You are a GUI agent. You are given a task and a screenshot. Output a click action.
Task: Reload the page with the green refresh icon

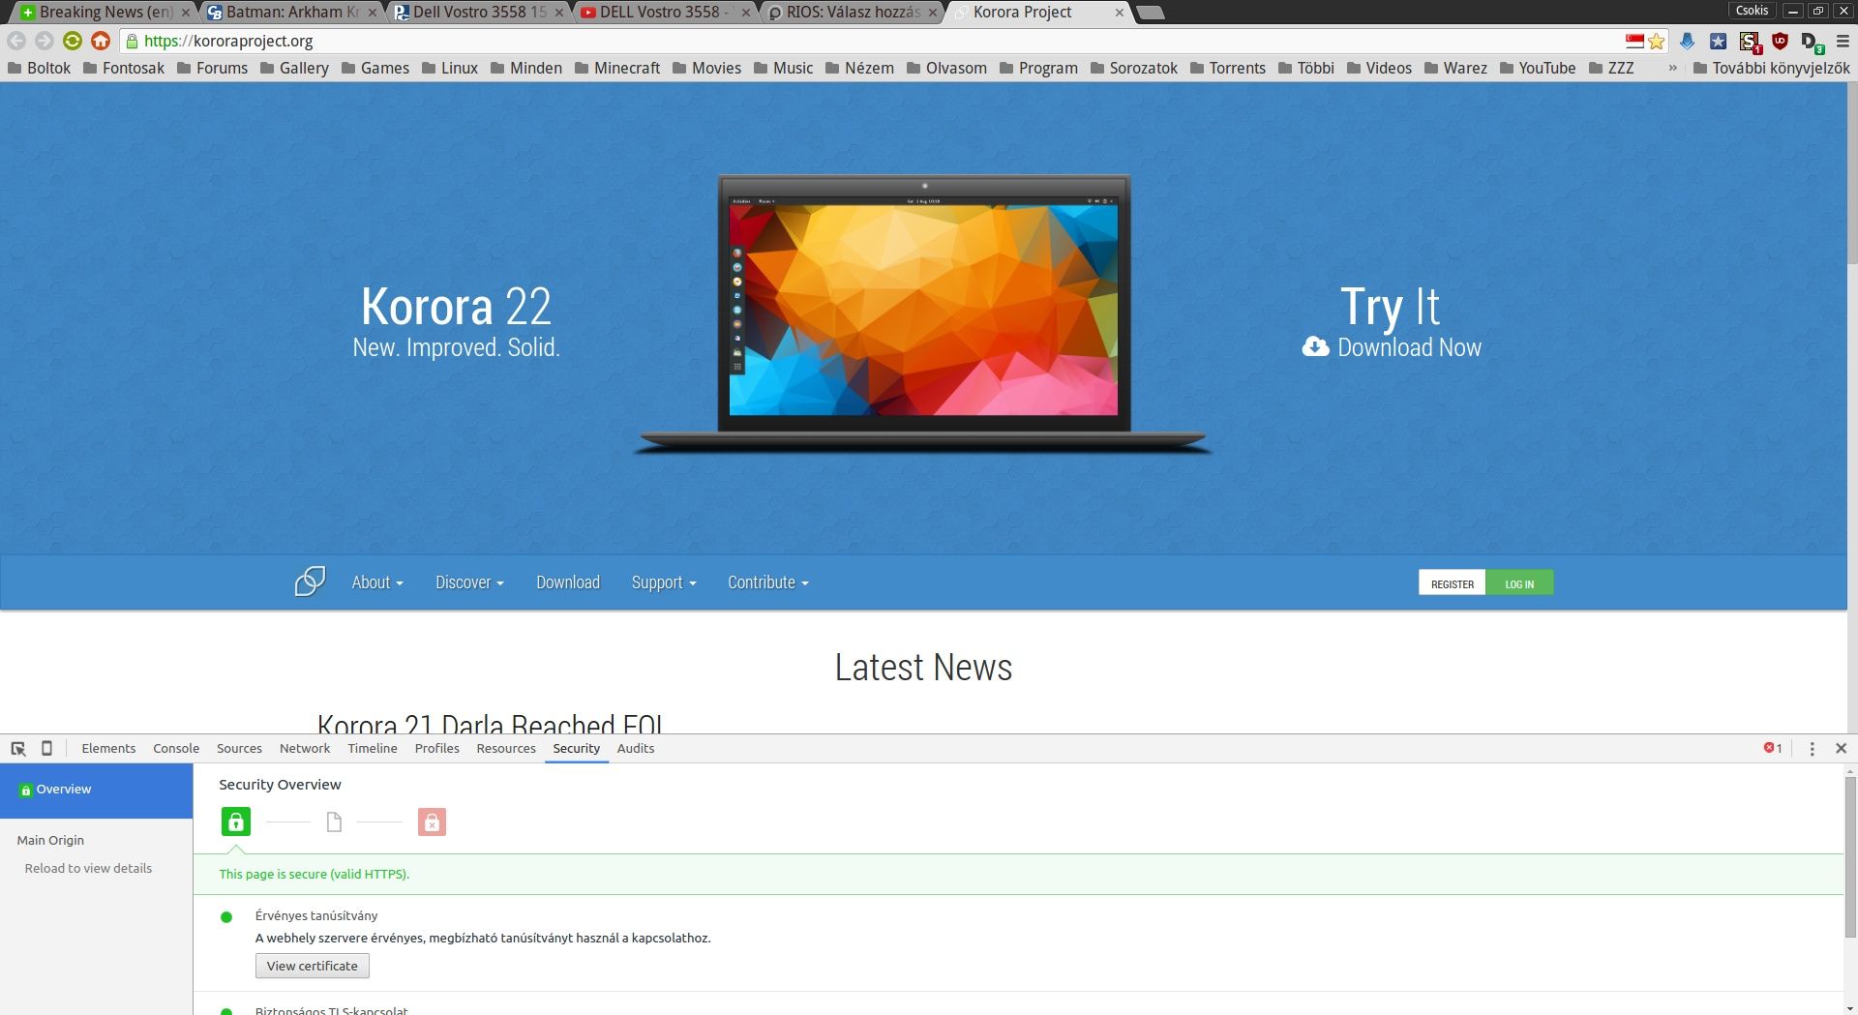pyautogui.click(x=73, y=41)
